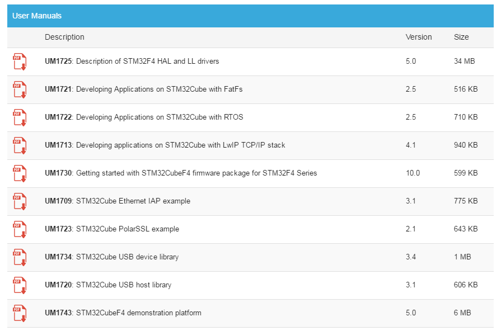Screen dimensions: 501x331
Task: Download the UM1720 PDF via its icon
Action: (20, 285)
